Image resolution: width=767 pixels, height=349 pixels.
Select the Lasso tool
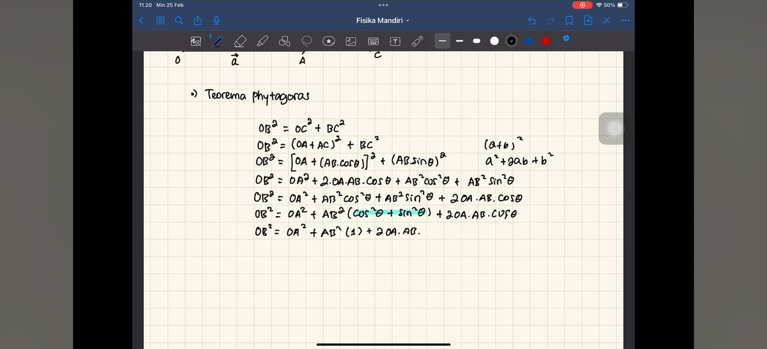tap(306, 41)
